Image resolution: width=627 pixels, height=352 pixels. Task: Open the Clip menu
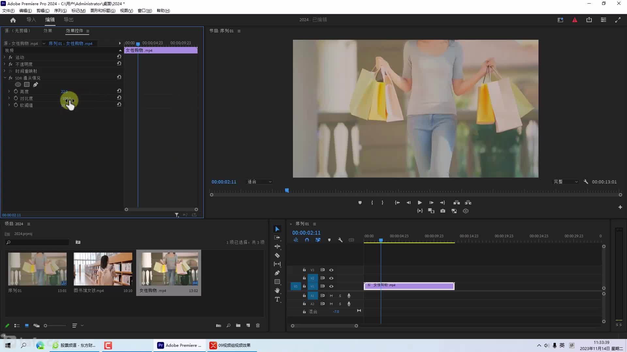[x=43, y=11]
